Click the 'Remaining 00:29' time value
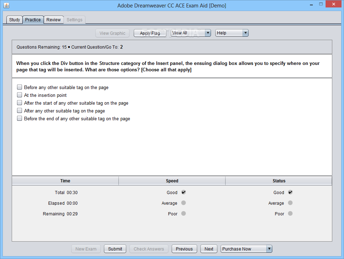Viewport: 344px width, 259px height. tap(60, 214)
